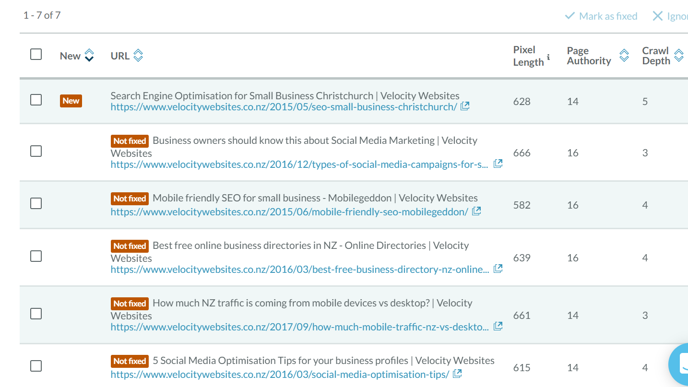The image size is (688, 387).
Task: Sort rows by URL column arrows
Action: tap(138, 56)
